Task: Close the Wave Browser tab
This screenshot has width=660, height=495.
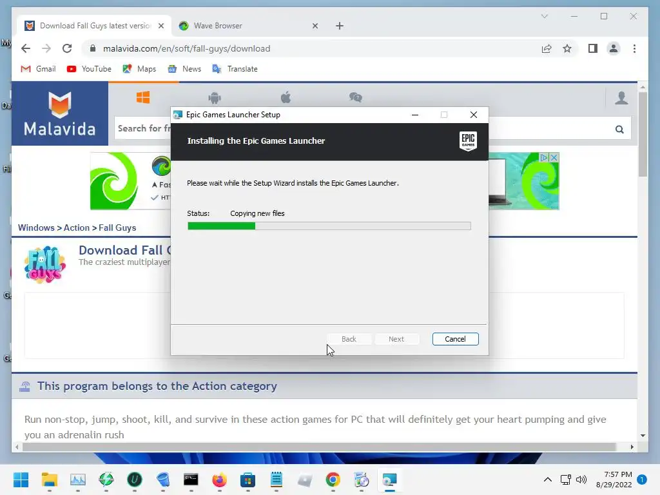Action: pos(315,26)
